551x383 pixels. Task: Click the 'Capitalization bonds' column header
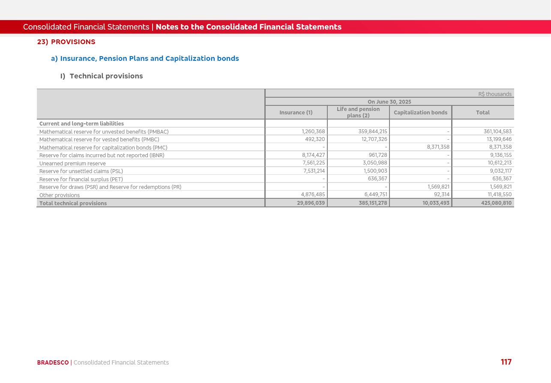420,113
